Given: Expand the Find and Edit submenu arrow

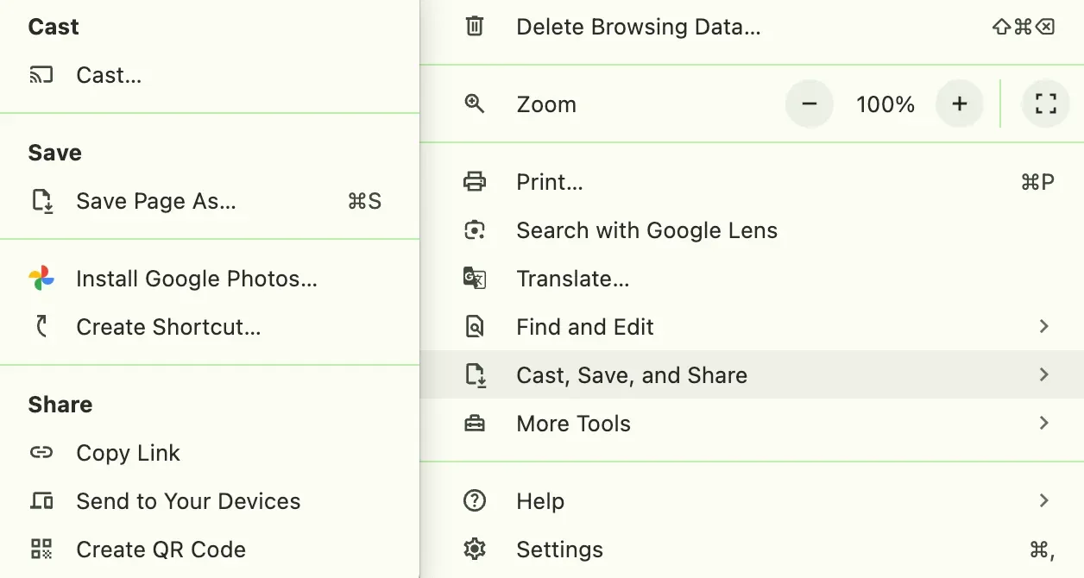Looking at the screenshot, I should click(x=1044, y=327).
